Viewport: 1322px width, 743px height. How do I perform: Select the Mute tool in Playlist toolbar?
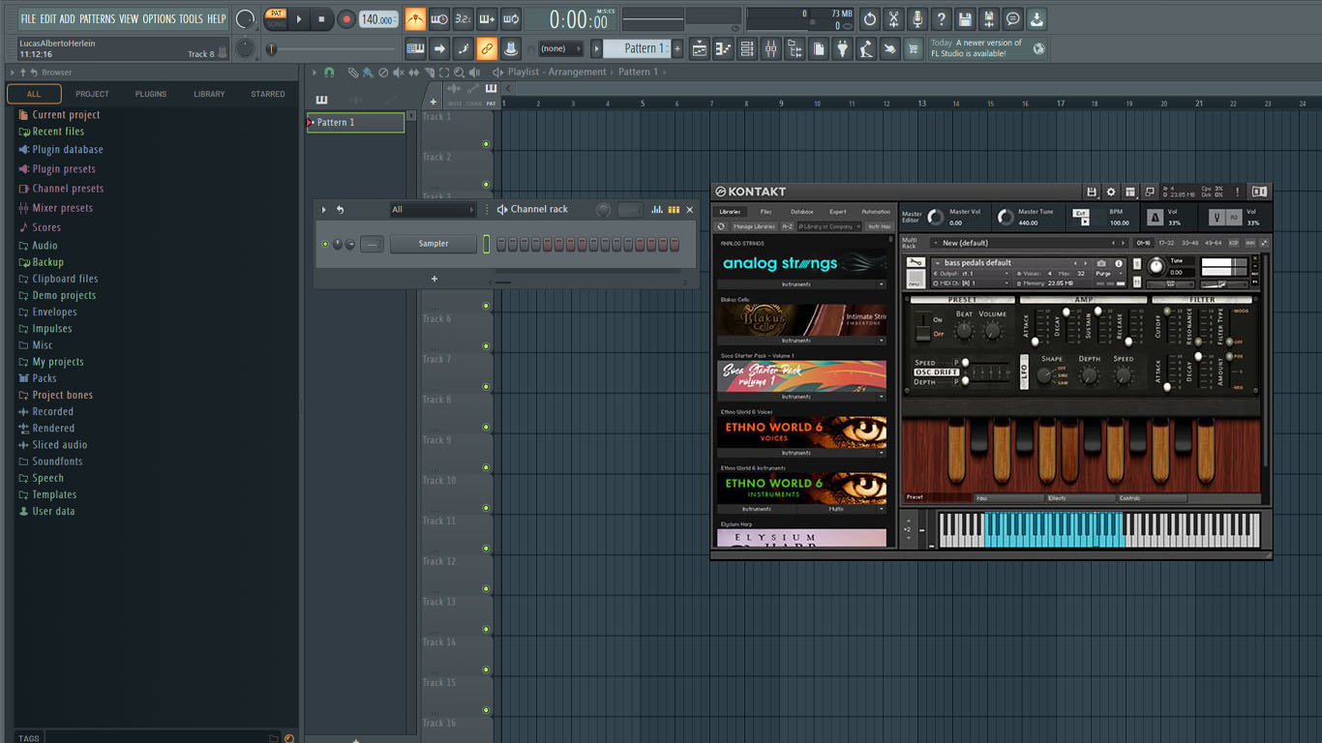pos(399,73)
